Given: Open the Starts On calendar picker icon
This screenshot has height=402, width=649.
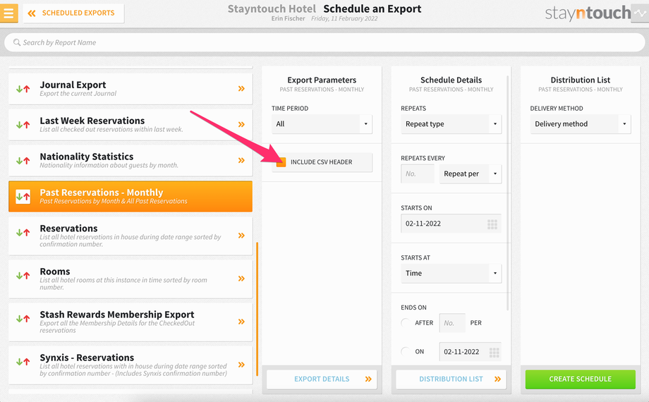Looking at the screenshot, I should tap(492, 224).
